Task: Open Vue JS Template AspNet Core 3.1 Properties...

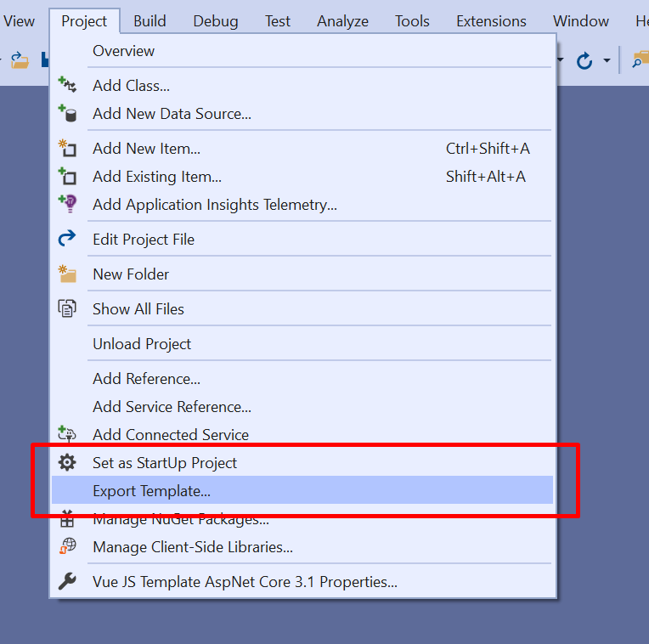Action: [x=302, y=582]
